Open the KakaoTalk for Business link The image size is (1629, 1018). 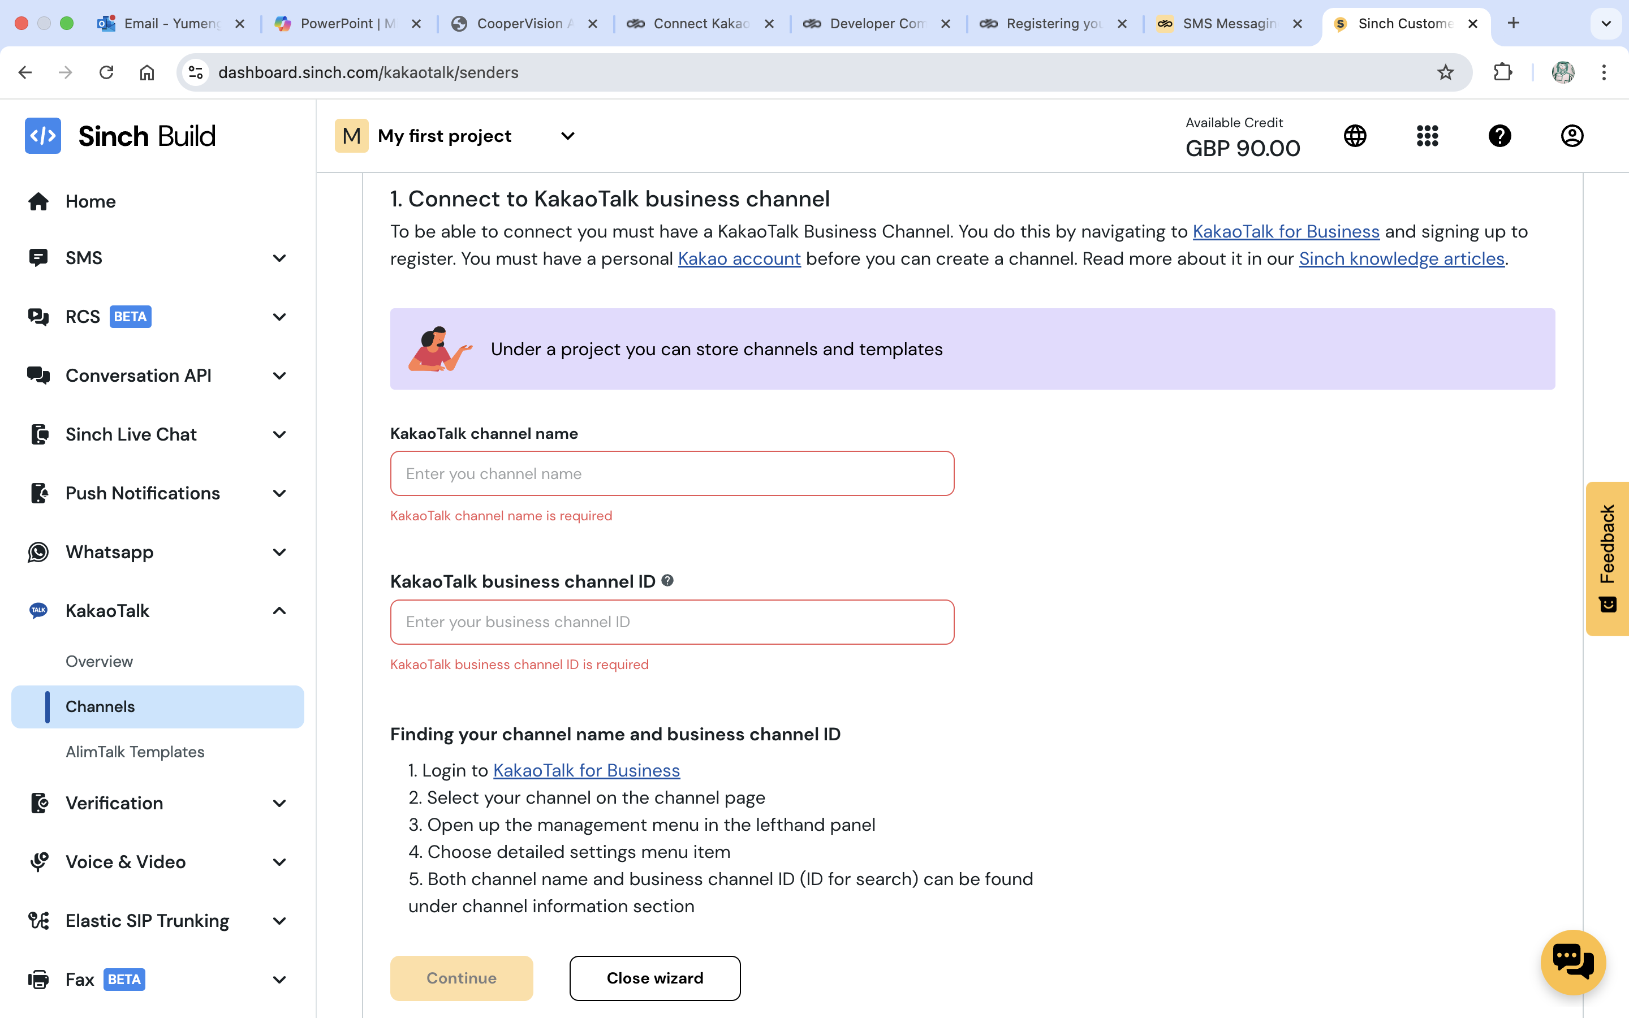coord(585,770)
